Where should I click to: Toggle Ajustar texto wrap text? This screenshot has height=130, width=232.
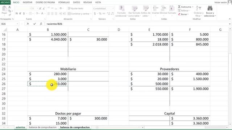(x=75, y=8)
